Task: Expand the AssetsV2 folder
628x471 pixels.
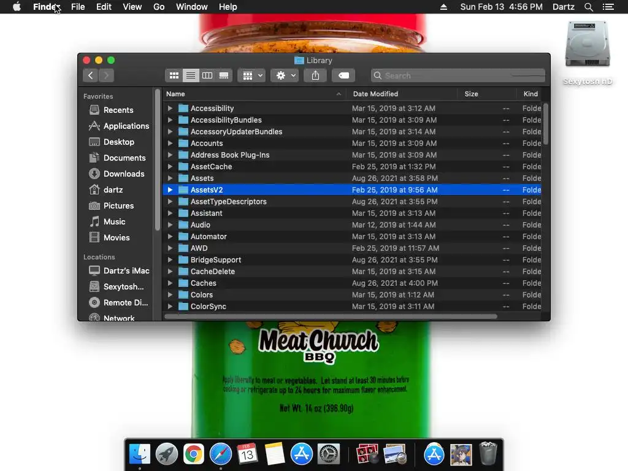Action: (x=170, y=190)
